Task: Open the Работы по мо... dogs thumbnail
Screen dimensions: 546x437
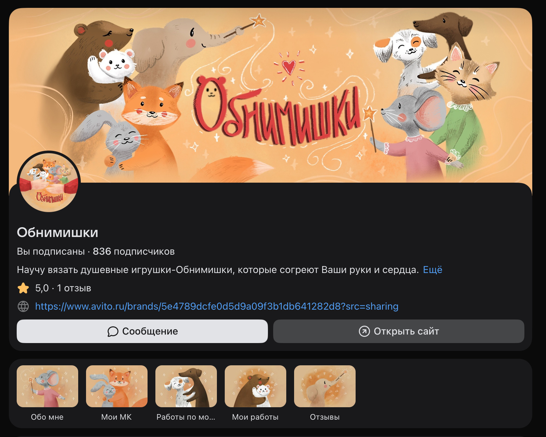Action: 186,386
